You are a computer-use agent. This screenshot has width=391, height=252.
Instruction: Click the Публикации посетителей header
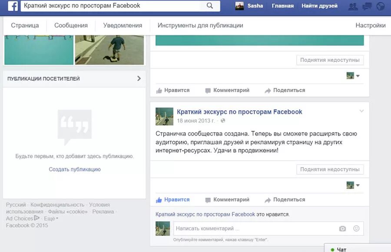[43, 79]
